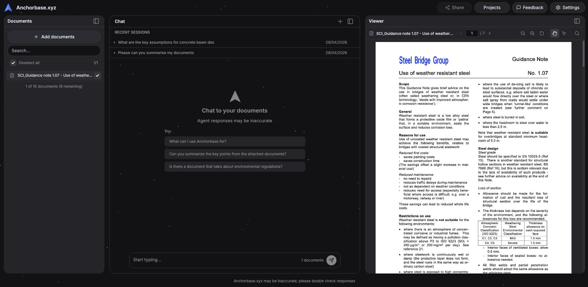Uncheck the SCI_Guidance note 1.07 document
Screen dimensions: 588x287
coord(97,75)
